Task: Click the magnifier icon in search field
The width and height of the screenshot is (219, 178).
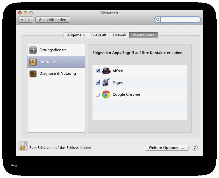Action: (158, 20)
